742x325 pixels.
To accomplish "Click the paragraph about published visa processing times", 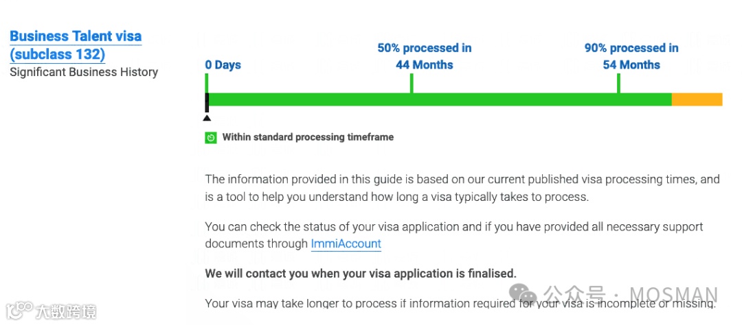I will (x=462, y=188).
